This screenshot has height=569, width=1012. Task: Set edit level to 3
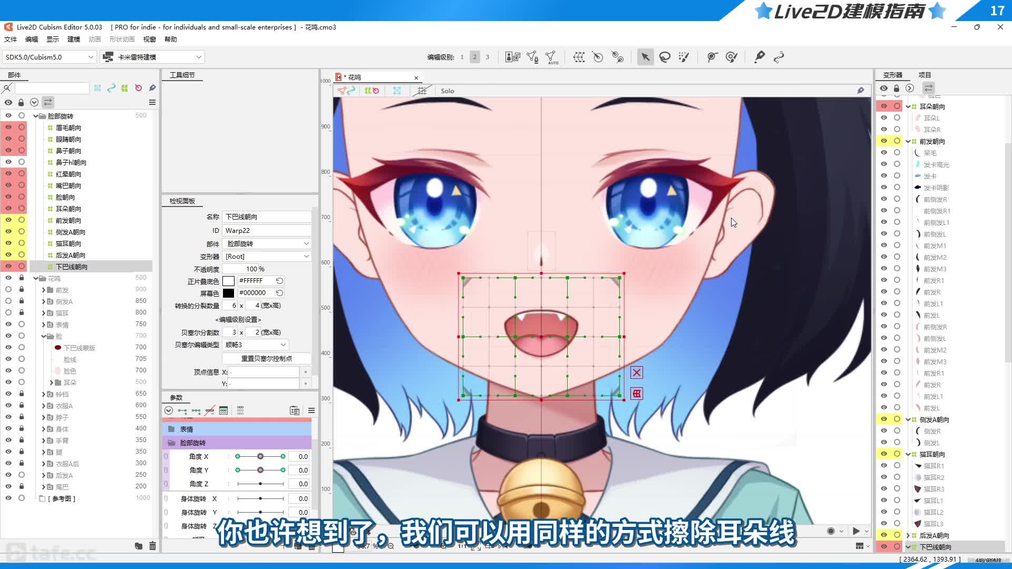coord(488,57)
